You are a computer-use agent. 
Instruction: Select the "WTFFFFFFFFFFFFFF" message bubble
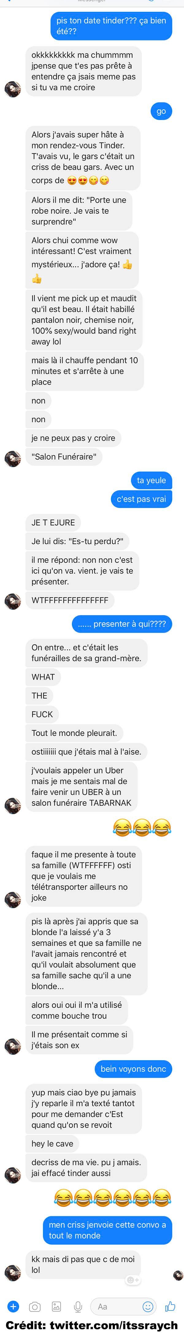tap(70, 600)
